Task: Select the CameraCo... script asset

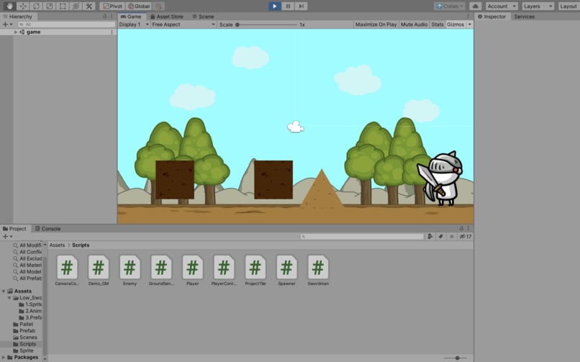Action: 67,271
